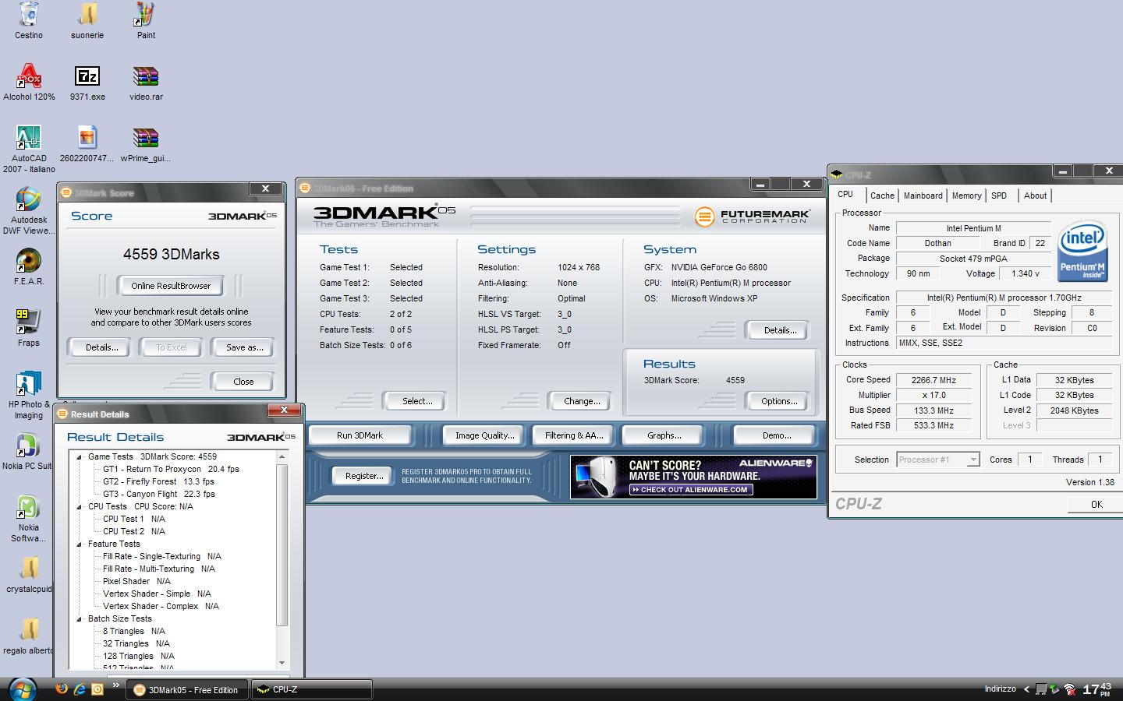The width and height of the screenshot is (1123, 701).
Task: Click the wireless network tray icon
Action: [x=1070, y=689]
